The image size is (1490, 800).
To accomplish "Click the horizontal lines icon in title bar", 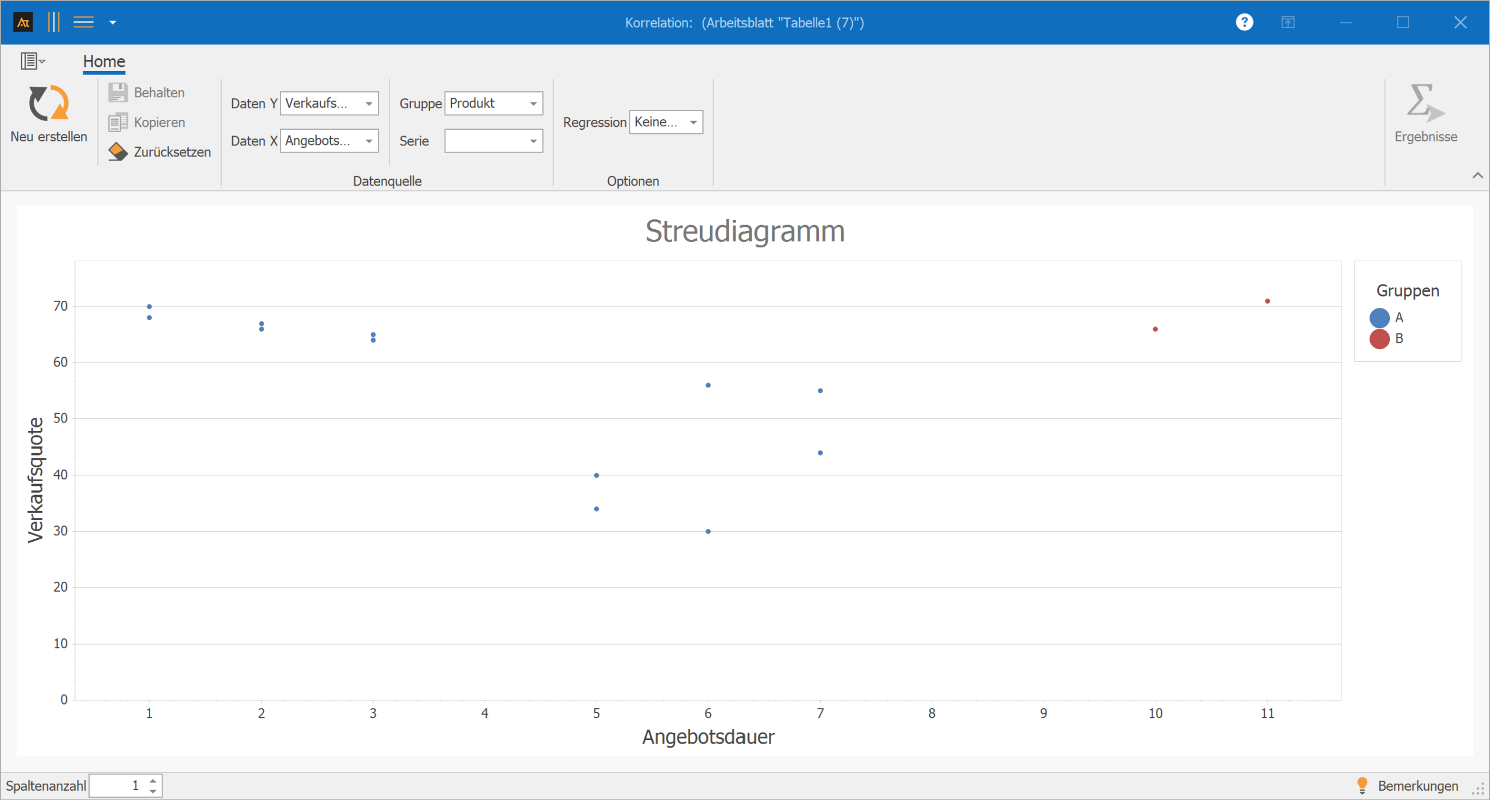I will click(83, 22).
